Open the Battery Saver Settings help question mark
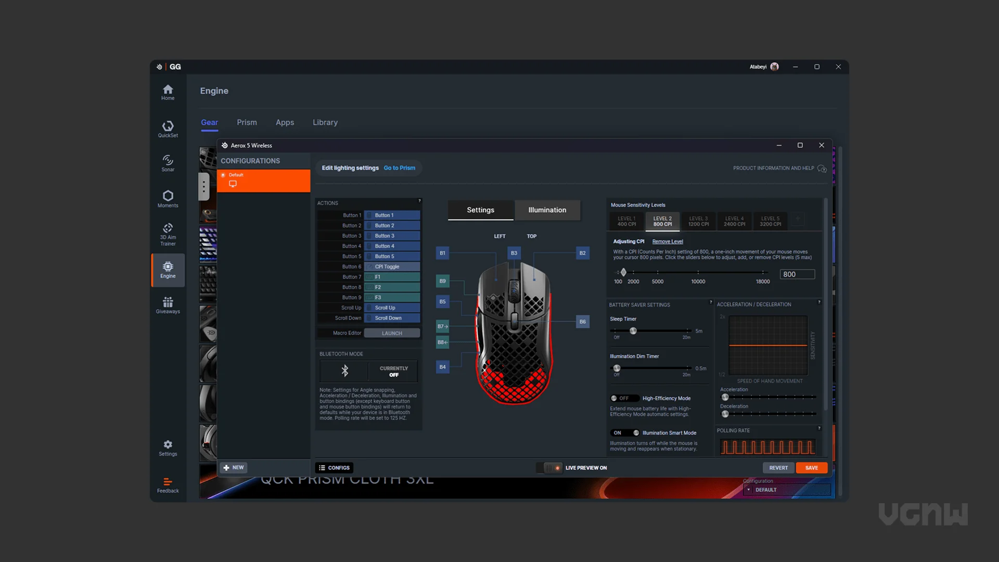999x562 pixels. point(711,302)
